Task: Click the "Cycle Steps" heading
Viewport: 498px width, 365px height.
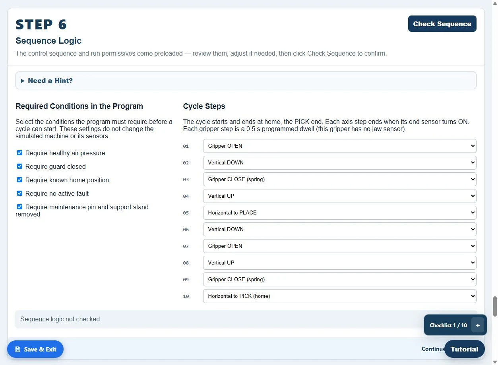Action: (204, 106)
